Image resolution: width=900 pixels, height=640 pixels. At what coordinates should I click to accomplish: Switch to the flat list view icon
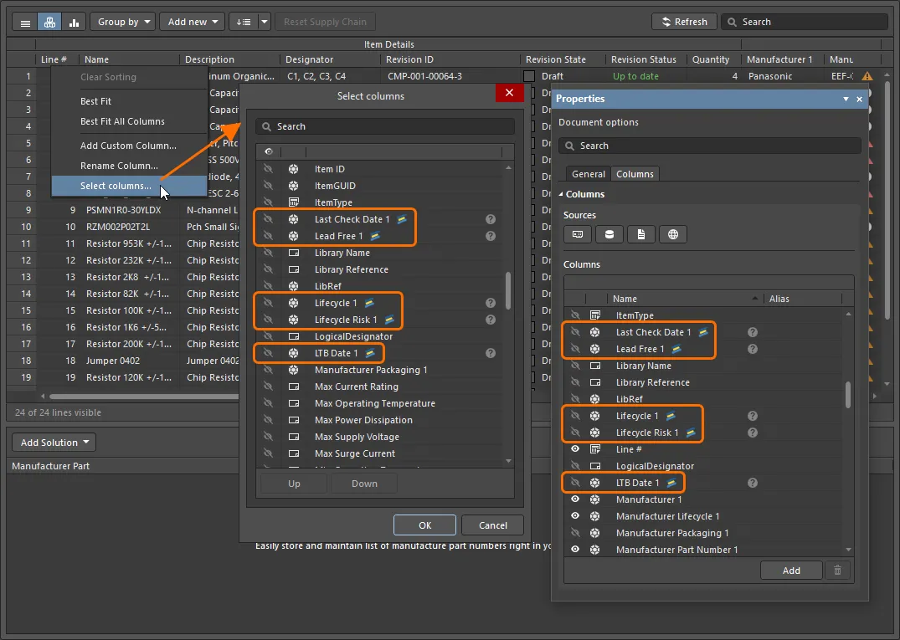pos(25,23)
